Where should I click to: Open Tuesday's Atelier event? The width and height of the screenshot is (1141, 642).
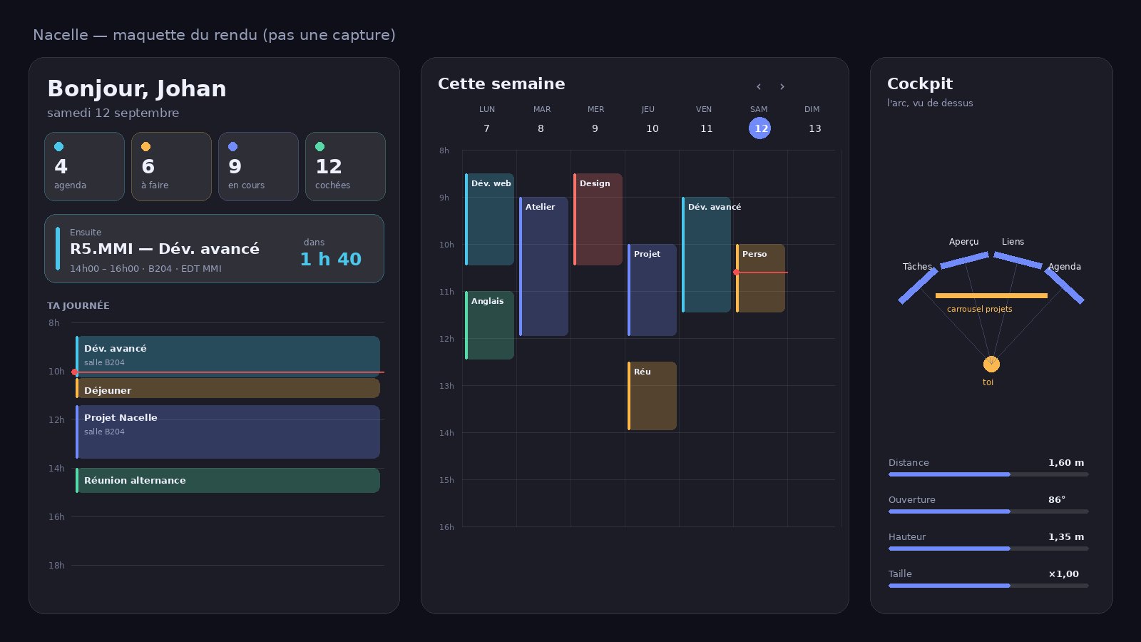543,266
